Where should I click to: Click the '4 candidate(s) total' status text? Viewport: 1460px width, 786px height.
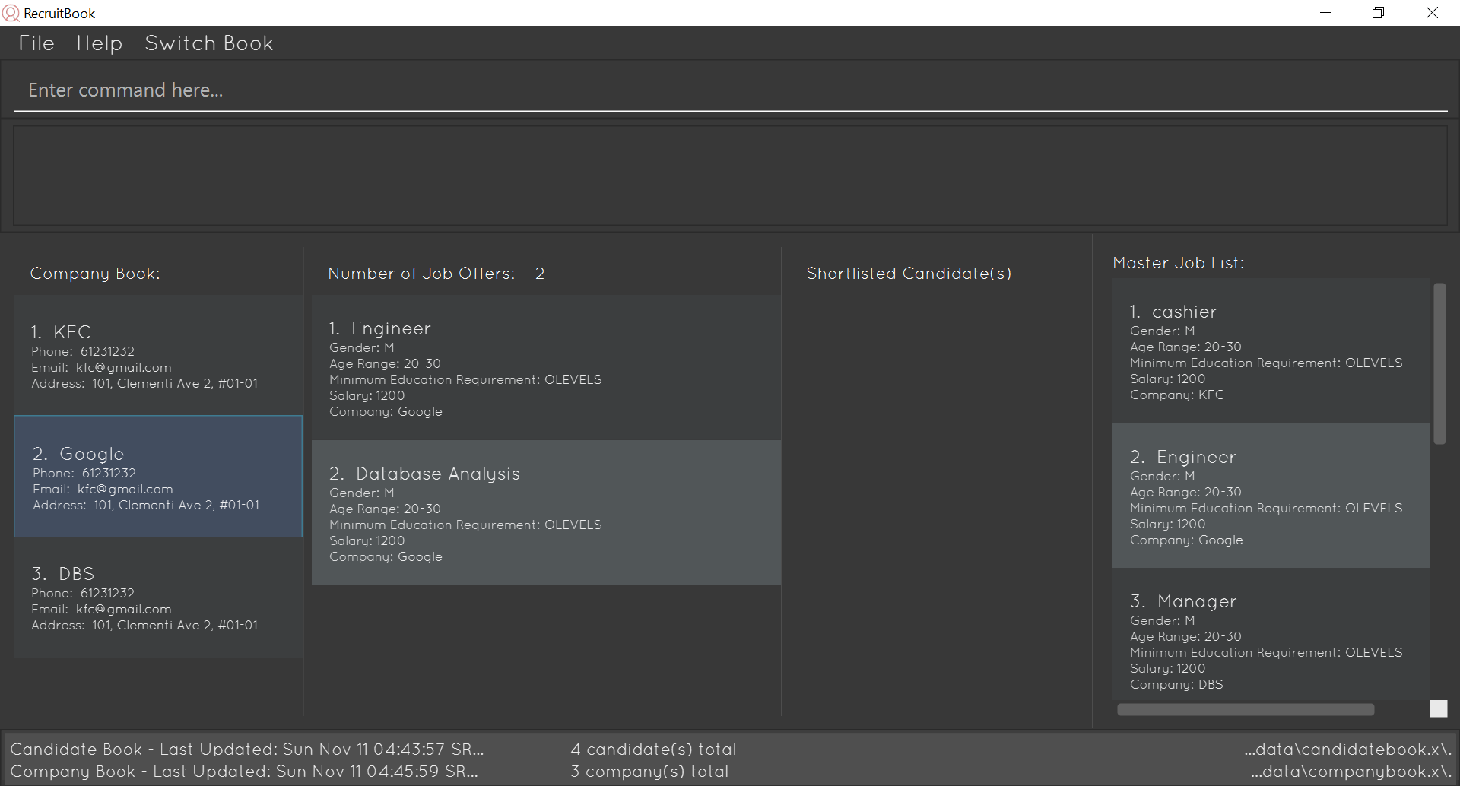[x=653, y=750]
